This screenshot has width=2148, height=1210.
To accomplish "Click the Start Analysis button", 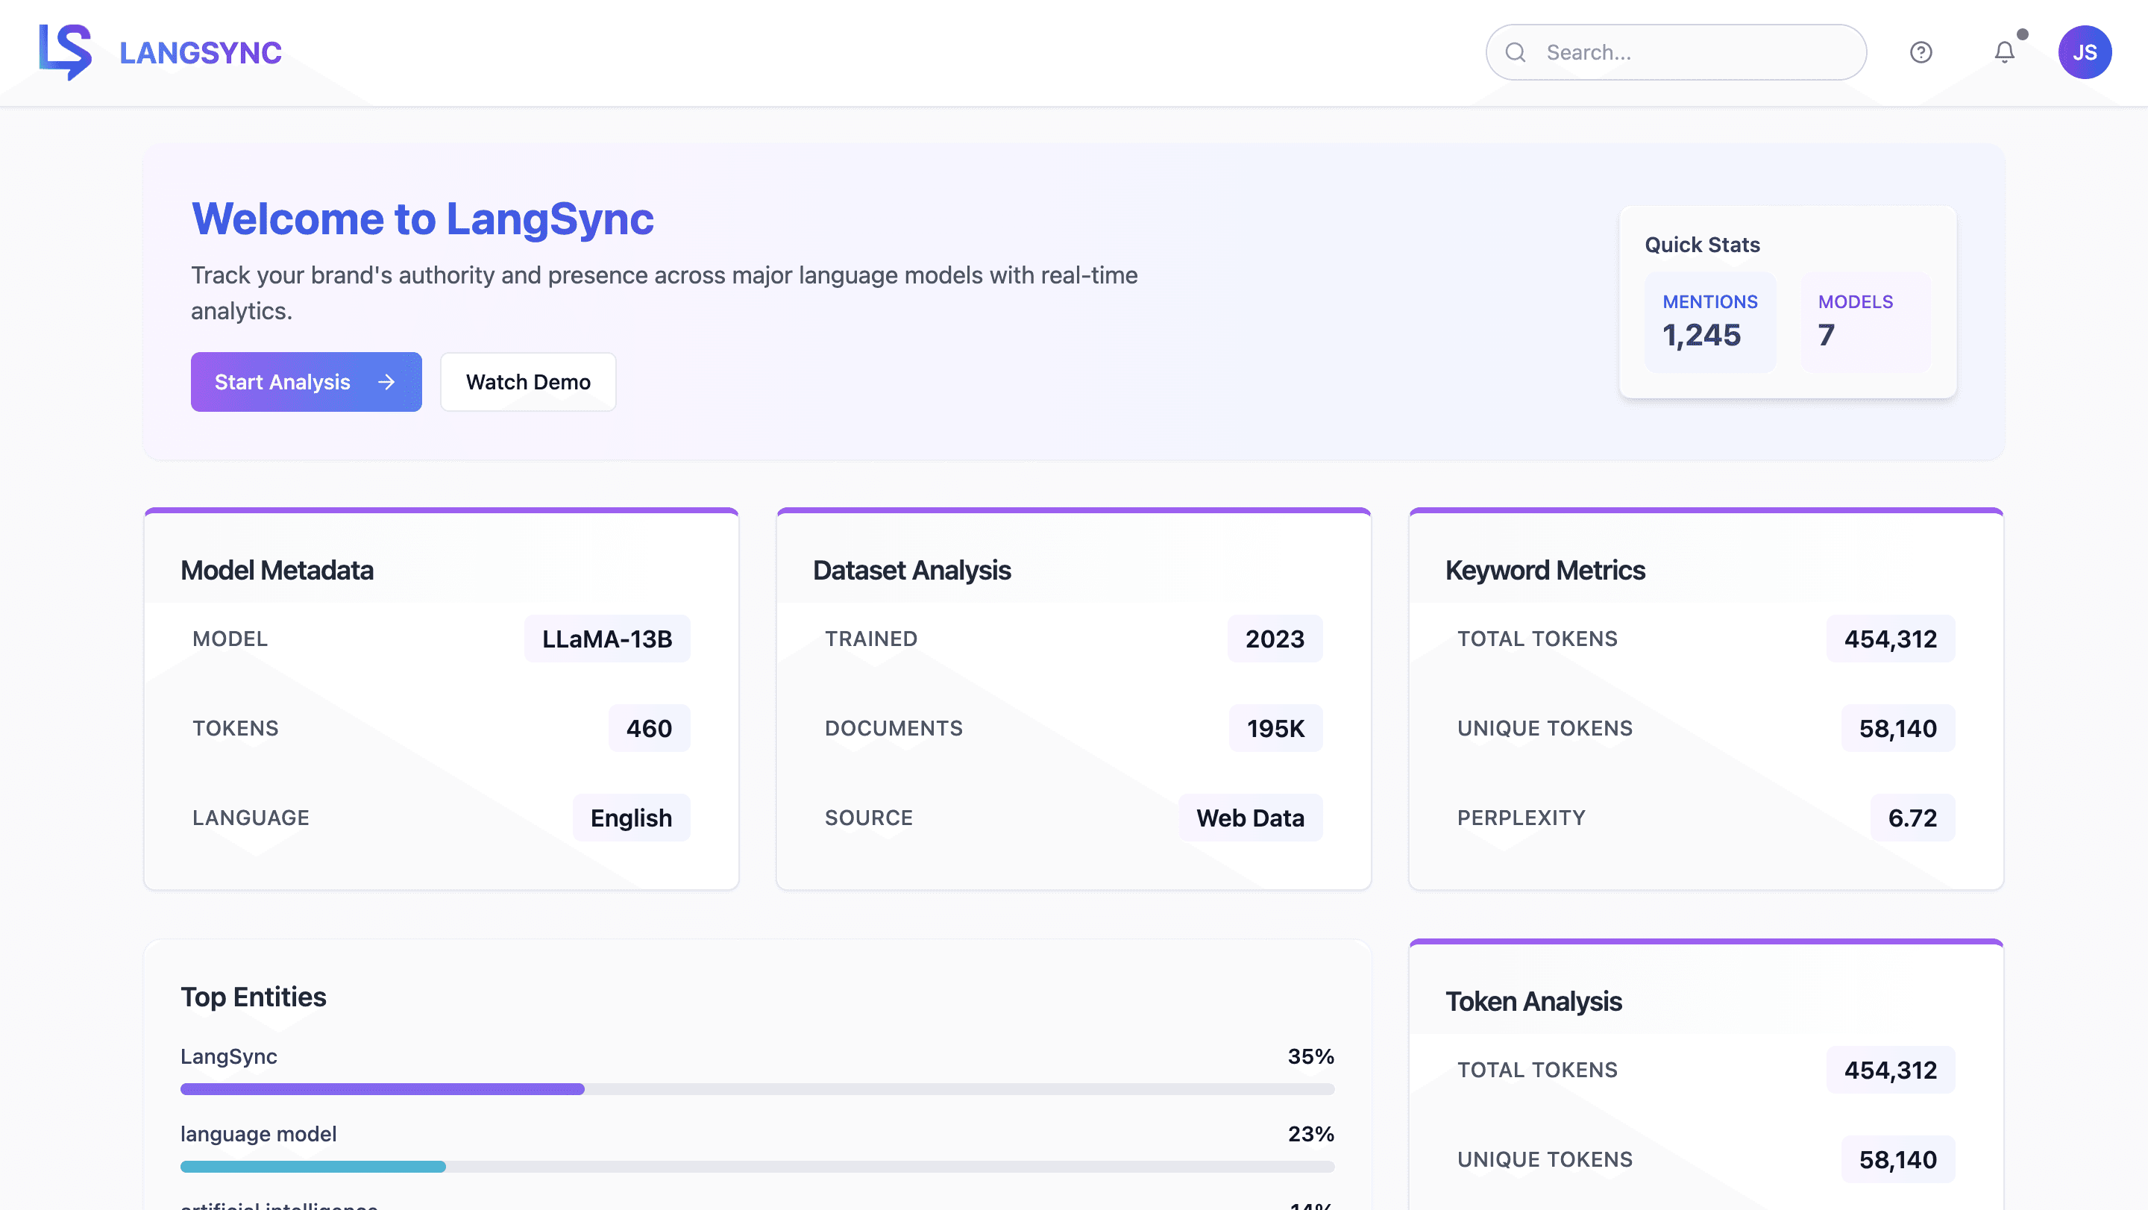I will click(x=306, y=382).
